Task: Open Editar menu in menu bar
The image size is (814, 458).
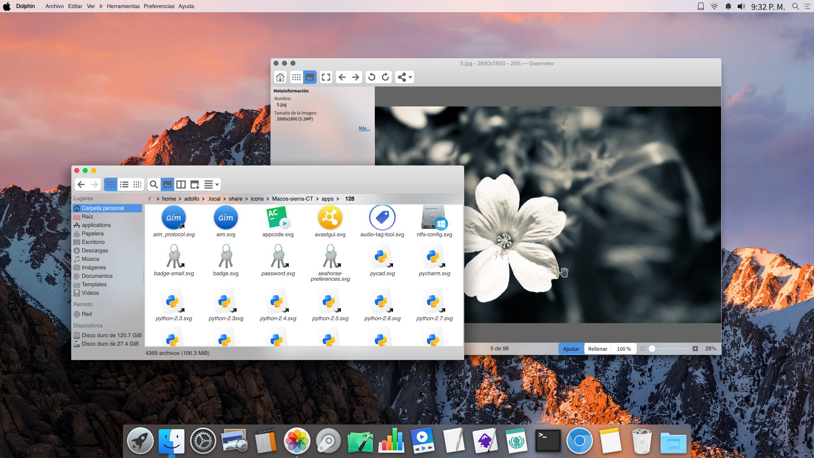Action: tap(75, 6)
